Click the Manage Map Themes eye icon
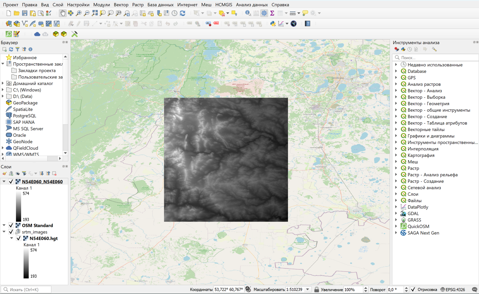 pyautogui.click(x=18, y=174)
